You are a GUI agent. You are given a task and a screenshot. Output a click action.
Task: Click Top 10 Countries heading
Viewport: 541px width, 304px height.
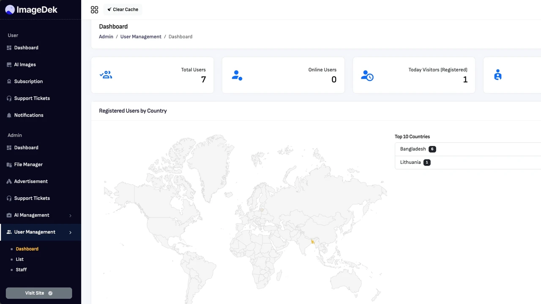(412, 137)
